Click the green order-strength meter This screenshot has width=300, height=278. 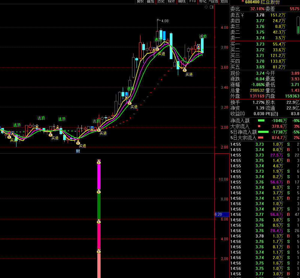coord(298,30)
